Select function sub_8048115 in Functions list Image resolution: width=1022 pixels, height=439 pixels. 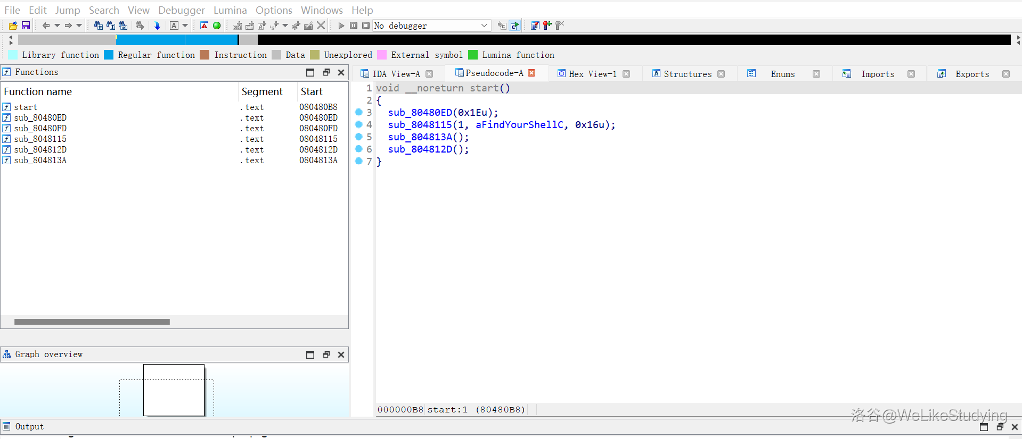(40, 139)
